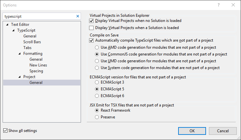Viewport: 241px width, 140px height.
Task: Collapse the Formatting tree node
Action: coord(19,54)
